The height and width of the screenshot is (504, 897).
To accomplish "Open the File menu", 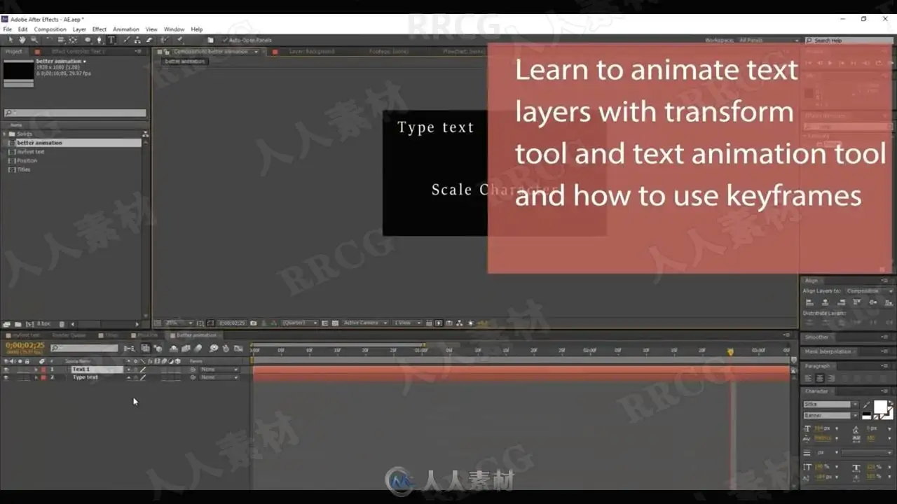I will 7,29.
